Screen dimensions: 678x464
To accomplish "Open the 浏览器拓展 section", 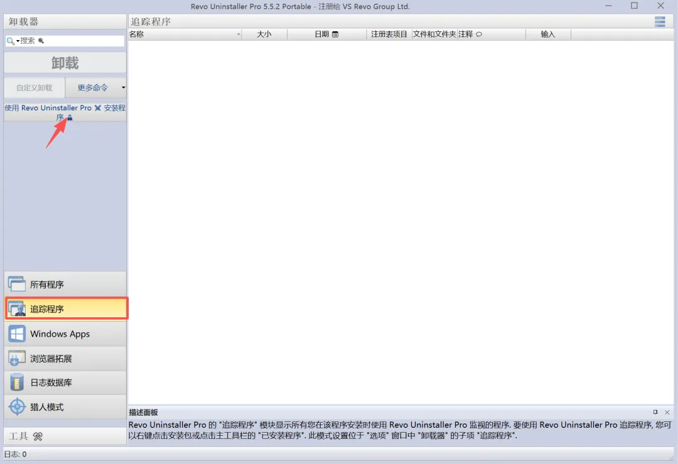I will pyautogui.click(x=65, y=359).
